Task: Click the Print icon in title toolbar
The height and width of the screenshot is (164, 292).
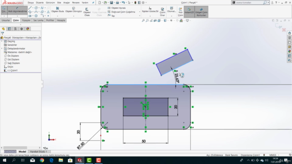Action: [117, 3]
